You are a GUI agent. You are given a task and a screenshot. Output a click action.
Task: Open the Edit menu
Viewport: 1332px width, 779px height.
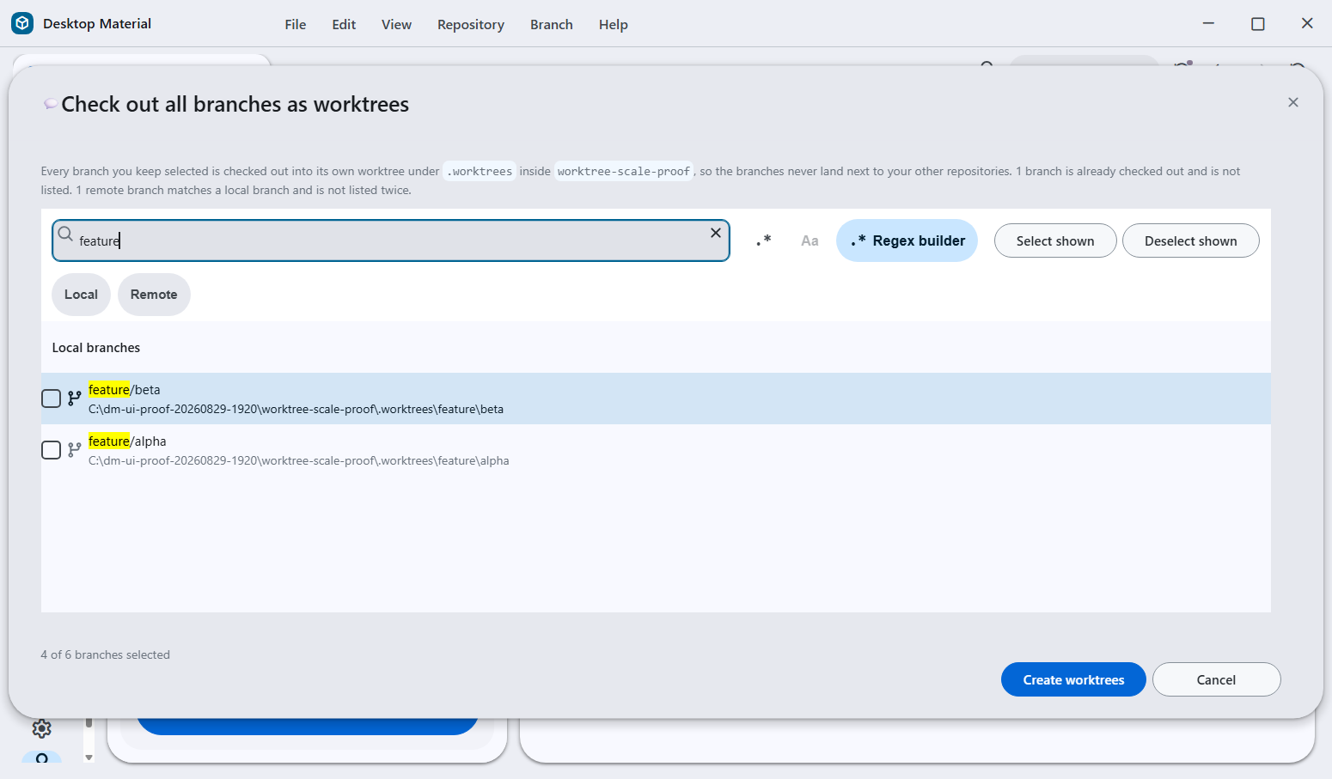344,24
